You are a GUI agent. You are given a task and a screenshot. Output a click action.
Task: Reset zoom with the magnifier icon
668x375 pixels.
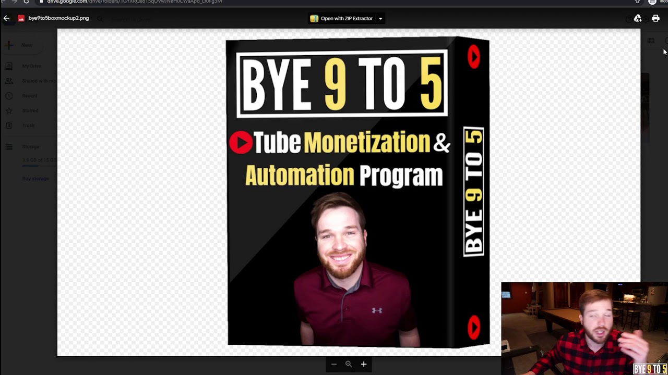(349, 364)
